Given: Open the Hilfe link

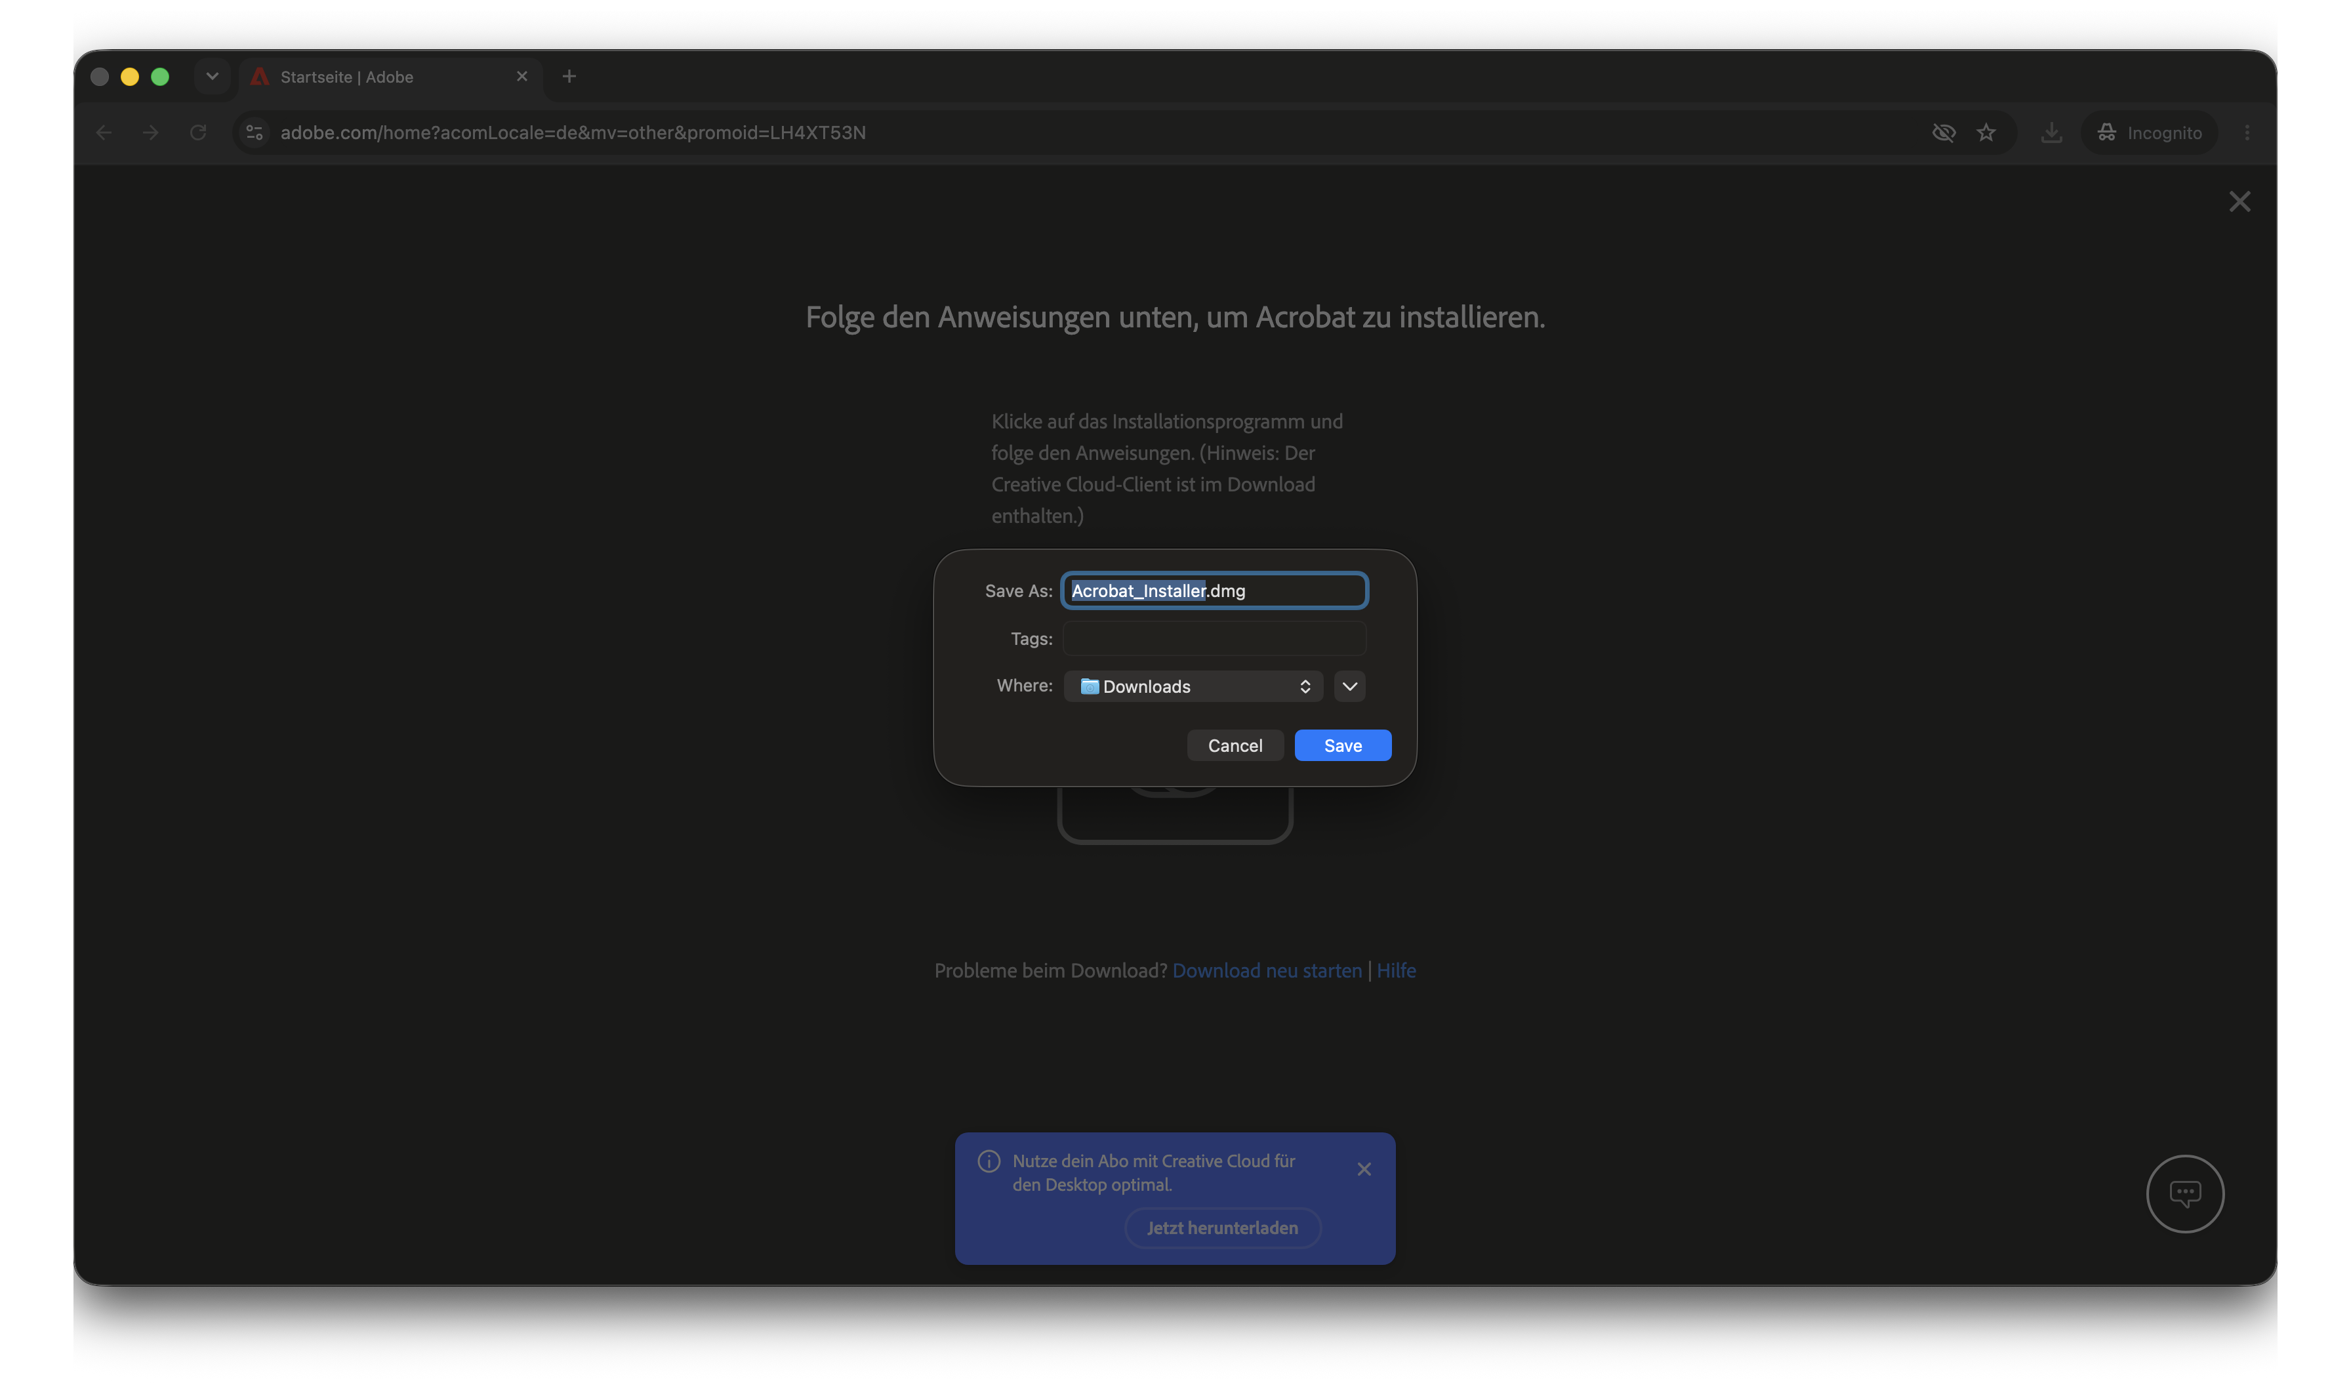Looking at the screenshot, I should [1396, 970].
